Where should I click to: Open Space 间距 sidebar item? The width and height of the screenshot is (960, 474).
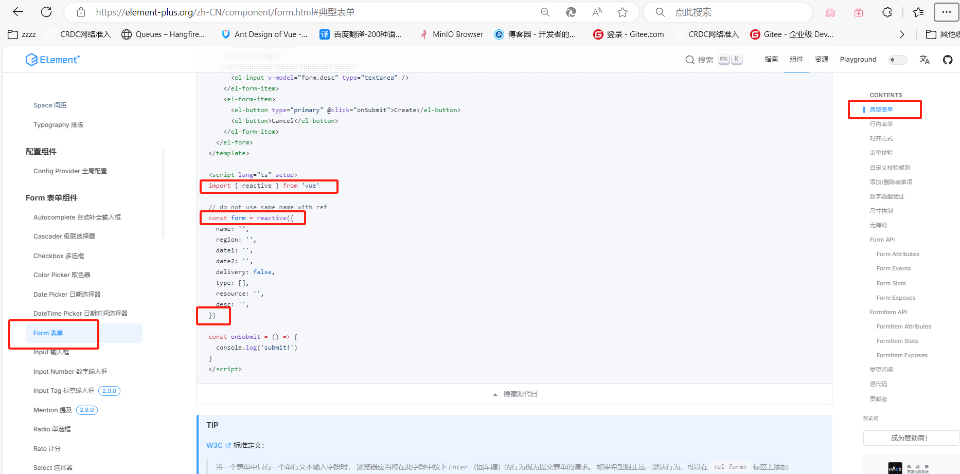[x=50, y=105]
